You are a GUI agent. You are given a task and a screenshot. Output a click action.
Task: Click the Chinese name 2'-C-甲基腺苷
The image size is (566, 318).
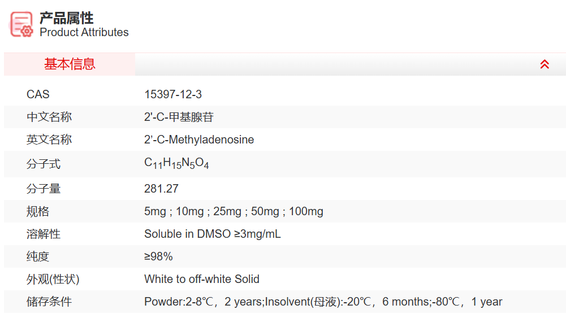click(179, 117)
